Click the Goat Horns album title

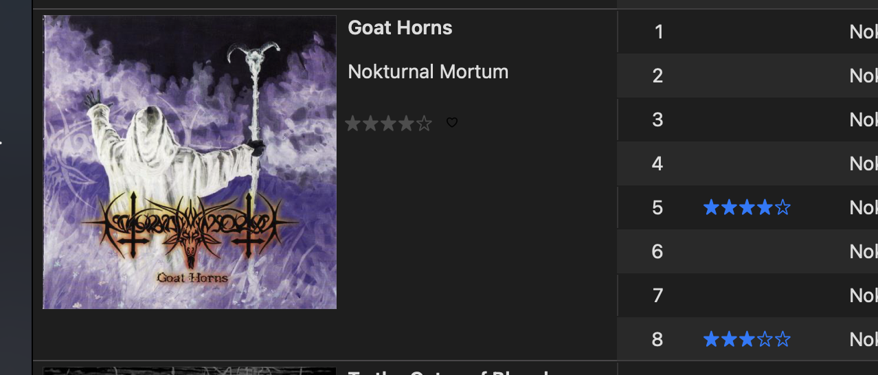pyautogui.click(x=400, y=28)
